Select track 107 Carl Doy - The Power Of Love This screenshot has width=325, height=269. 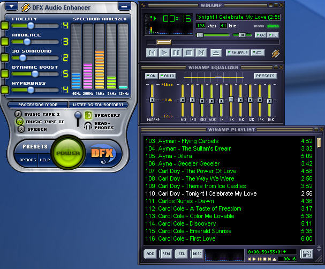(229, 171)
